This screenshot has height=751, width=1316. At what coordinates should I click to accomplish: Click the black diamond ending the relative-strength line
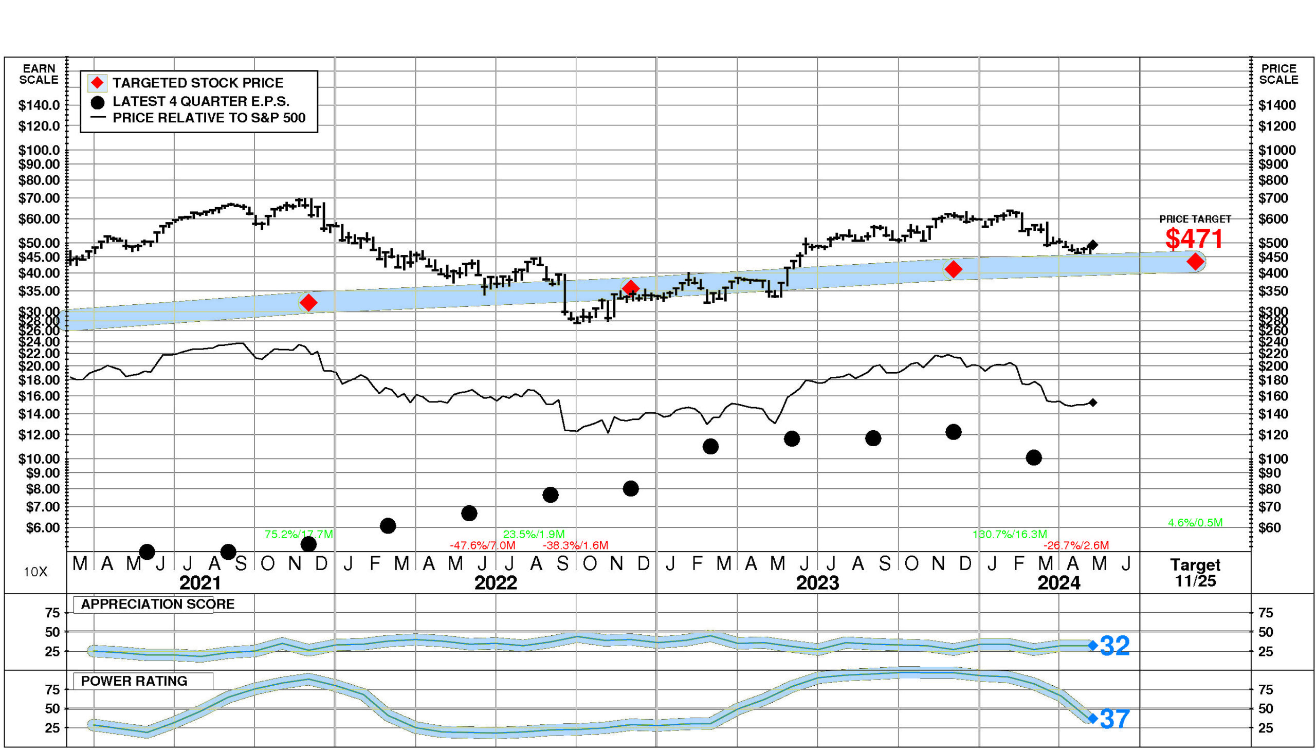tap(1093, 402)
